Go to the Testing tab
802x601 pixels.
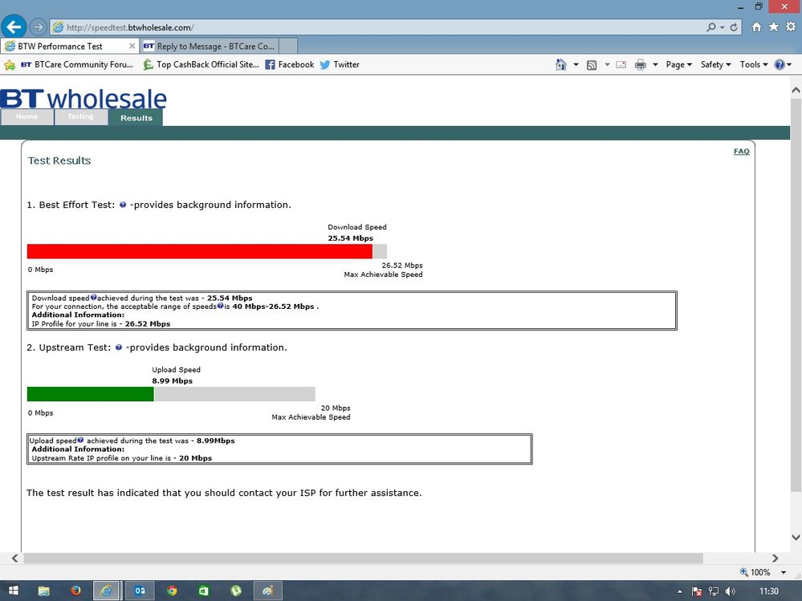coord(81,116)
